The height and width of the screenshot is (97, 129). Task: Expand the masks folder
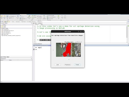[x=1, y=27]
